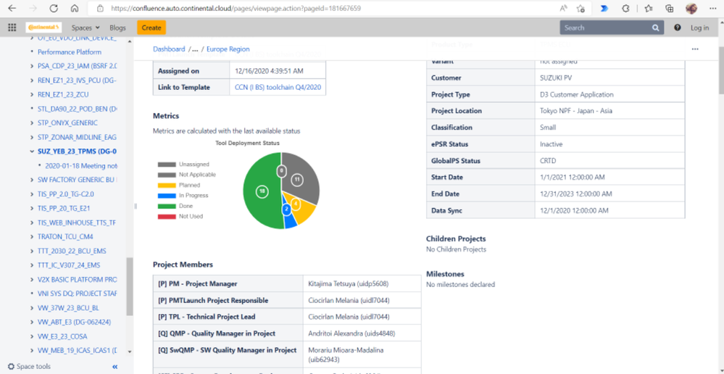The height and width of the screenshot is (374, 724).
Task: Click the sidebar resize handle
Action: [x=136, y=207]
